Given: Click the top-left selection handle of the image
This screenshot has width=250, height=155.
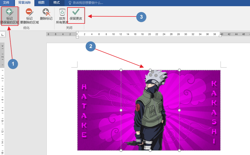Looking at the screenshot, I should pos(121,70).
